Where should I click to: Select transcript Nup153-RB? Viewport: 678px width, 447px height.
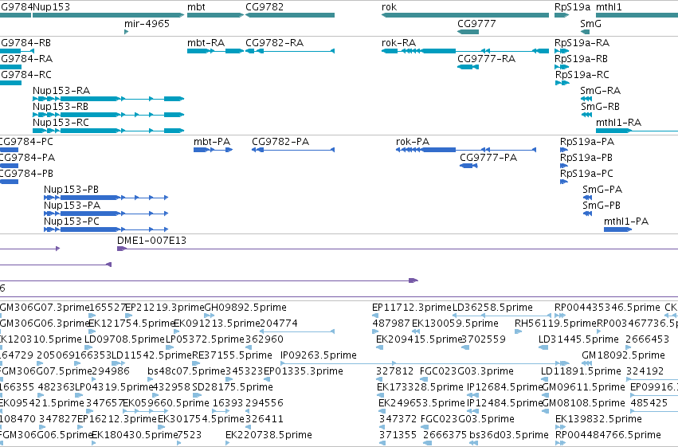pos(108,115)
